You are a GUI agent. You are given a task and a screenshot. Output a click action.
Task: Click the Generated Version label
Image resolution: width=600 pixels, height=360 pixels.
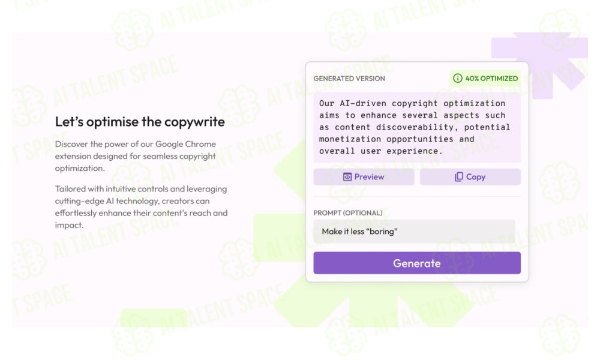(349, 79)
